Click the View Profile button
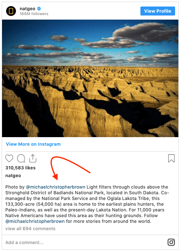This screenshot has width=180, height=251. click(x=158, y=11)
